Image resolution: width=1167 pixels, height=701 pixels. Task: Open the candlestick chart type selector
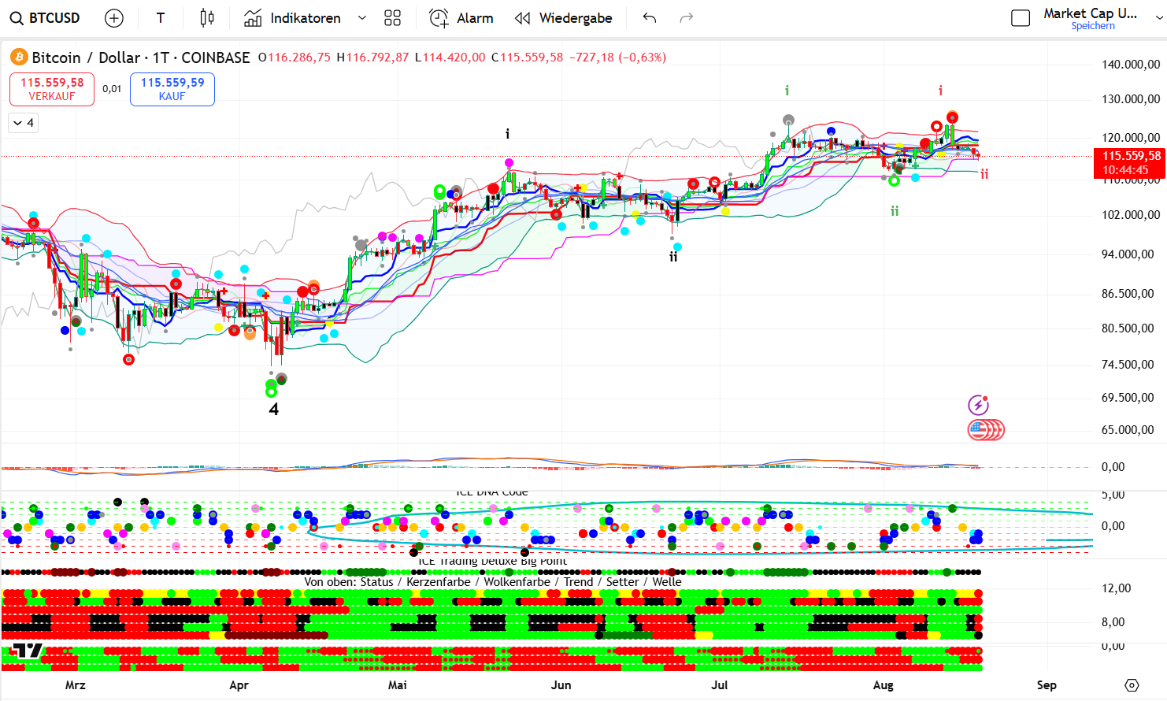(x=207, y=18)
